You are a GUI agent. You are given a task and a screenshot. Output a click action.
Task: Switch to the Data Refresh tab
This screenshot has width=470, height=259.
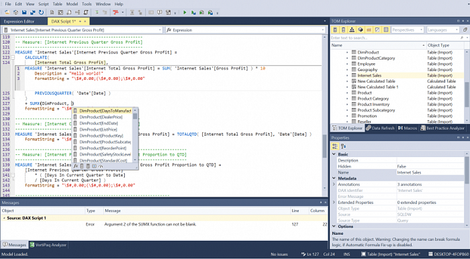380,128
